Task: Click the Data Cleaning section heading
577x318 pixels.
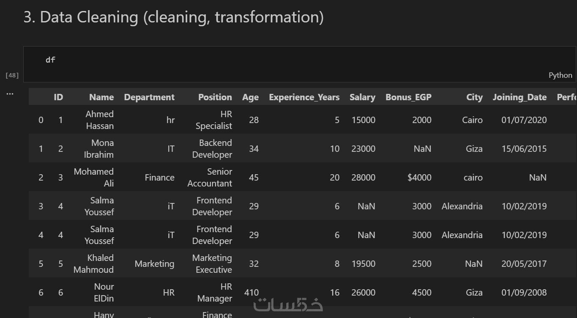Action: pos(173,17)
